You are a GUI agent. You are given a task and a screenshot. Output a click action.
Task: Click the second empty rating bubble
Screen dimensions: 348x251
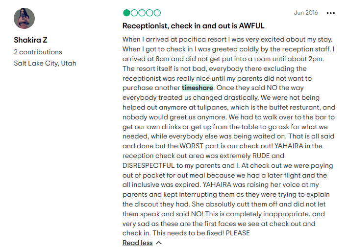pos(134,13)
